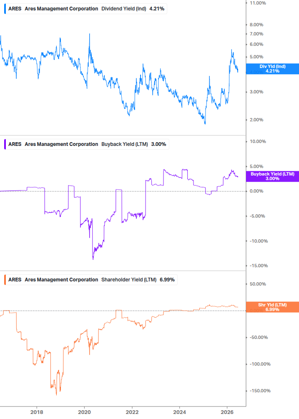Click the 0.00% tick on buyback yield axis
Screen dimensions: 299x419
click(256, 191)
